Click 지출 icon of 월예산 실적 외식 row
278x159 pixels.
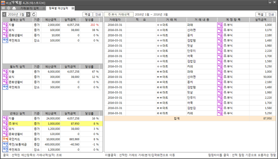coord(5,30)
